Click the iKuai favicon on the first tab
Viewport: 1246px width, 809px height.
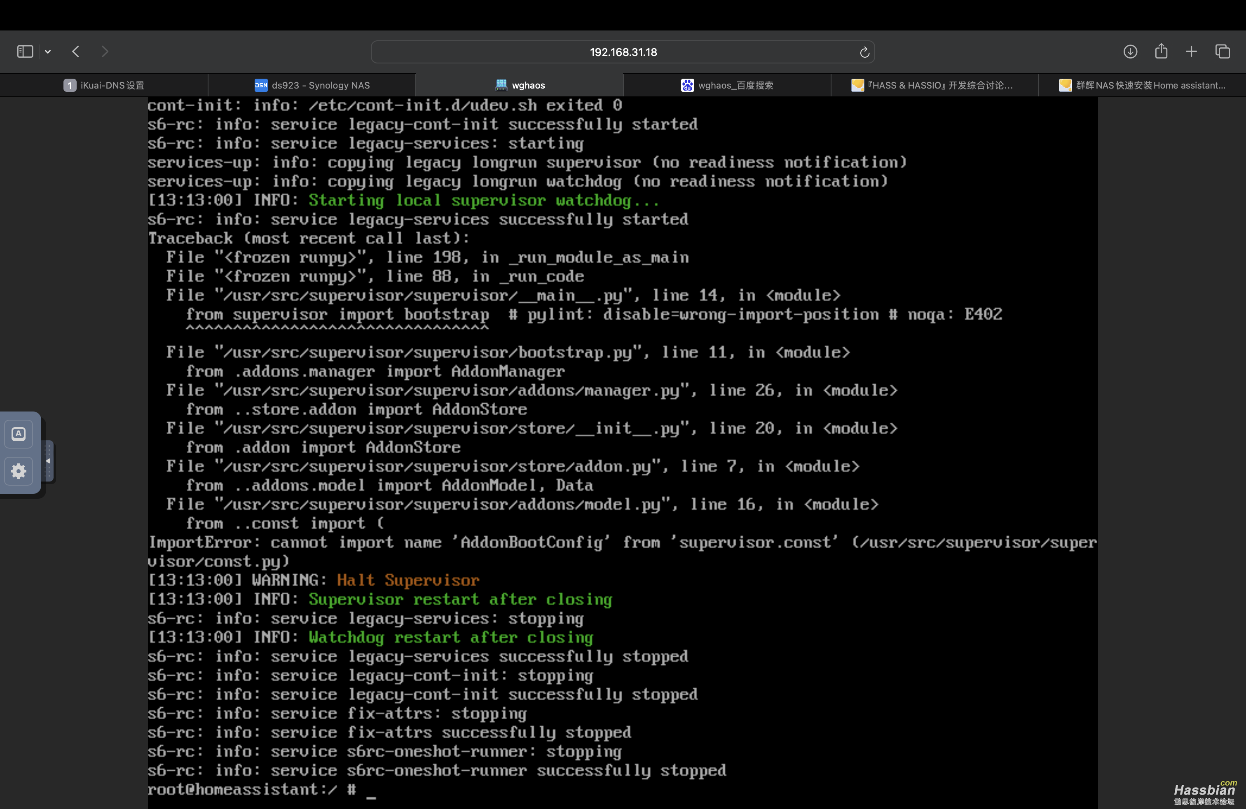point(70,85)
